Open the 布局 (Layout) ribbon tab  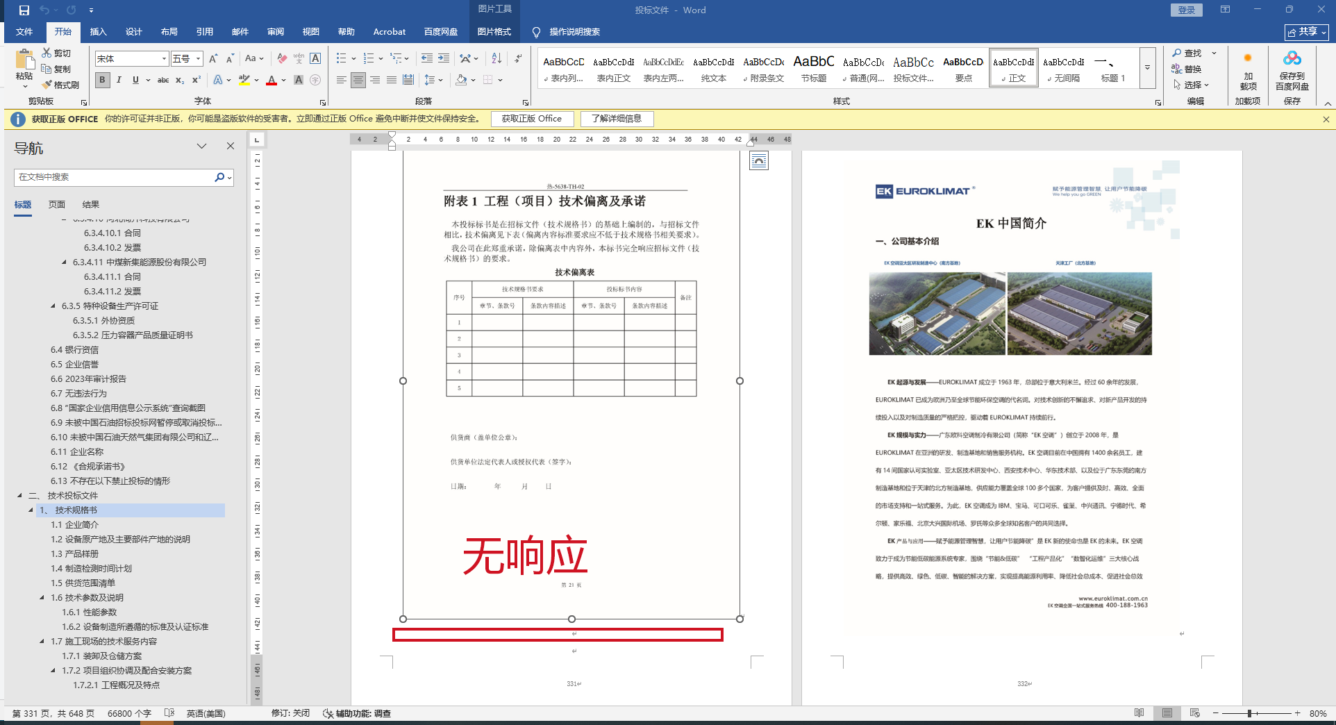tap(169, 32)
